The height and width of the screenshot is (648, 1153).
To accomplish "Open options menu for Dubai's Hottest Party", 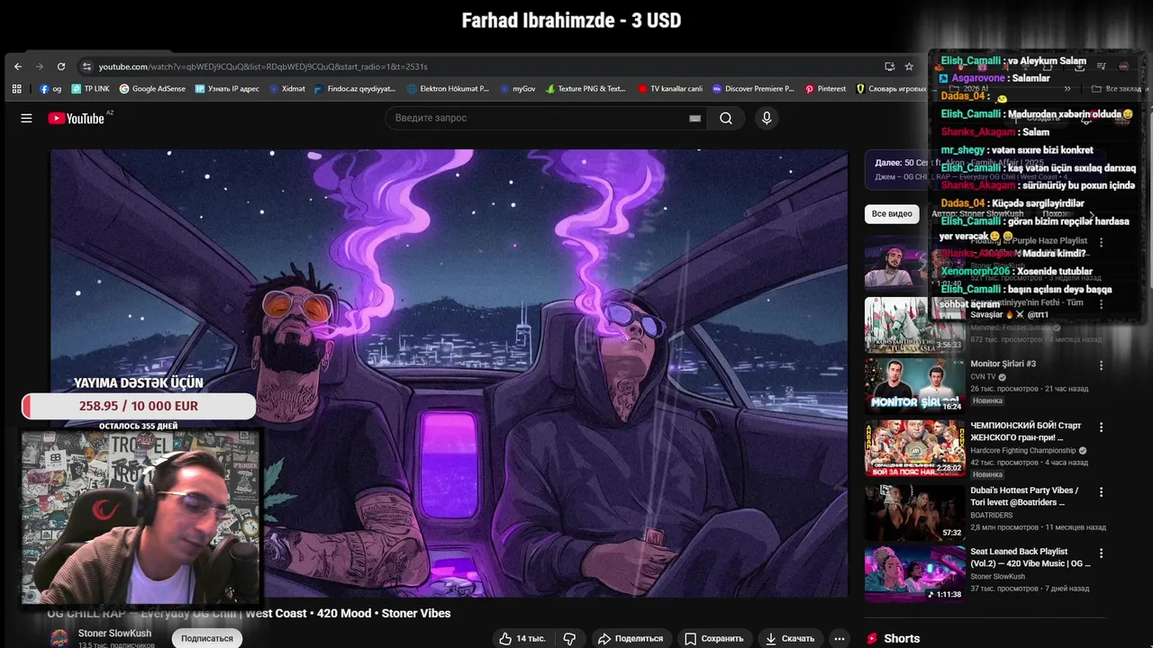I will [1101, 492].
